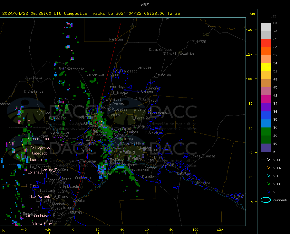The width and height of the screenshot is (290, 234).
Task: Click the S_MARTIN city label
Action: pyautogui.click(x=133, y=143)
